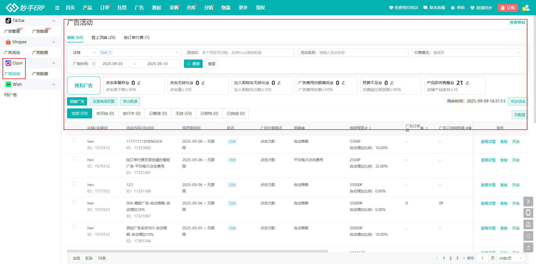Viewport: 536px width, 264px height.
Task: Click the 同步活动 button
Action: click(518, 101)
